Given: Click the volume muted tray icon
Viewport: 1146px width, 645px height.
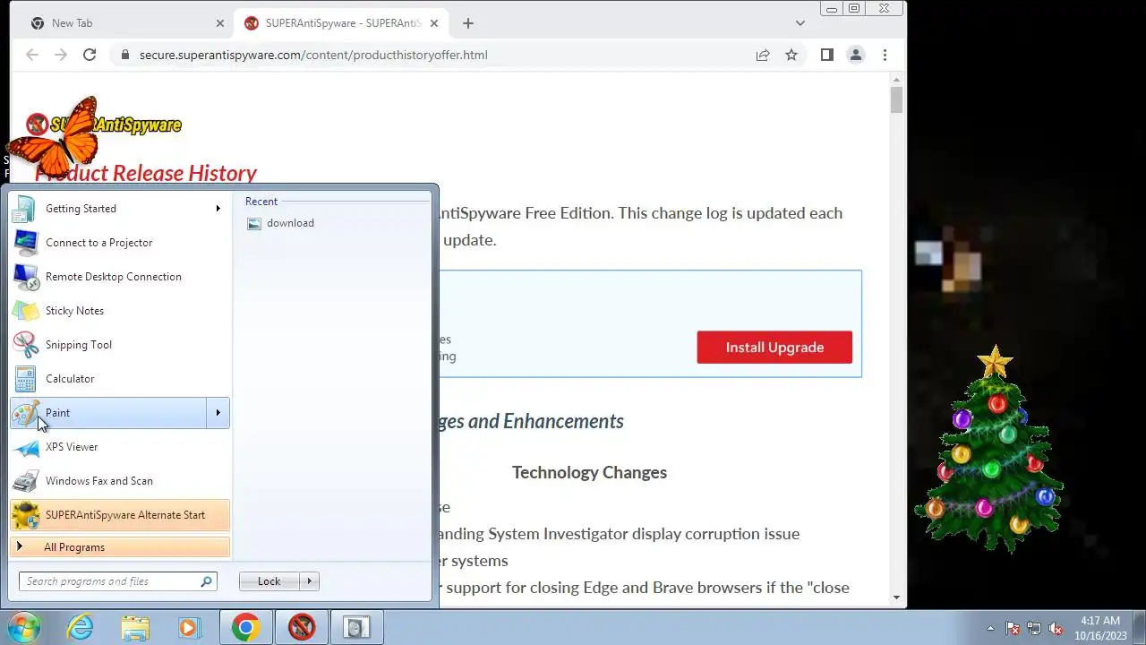Looking at the screenshot, I should coord(1056,628).
